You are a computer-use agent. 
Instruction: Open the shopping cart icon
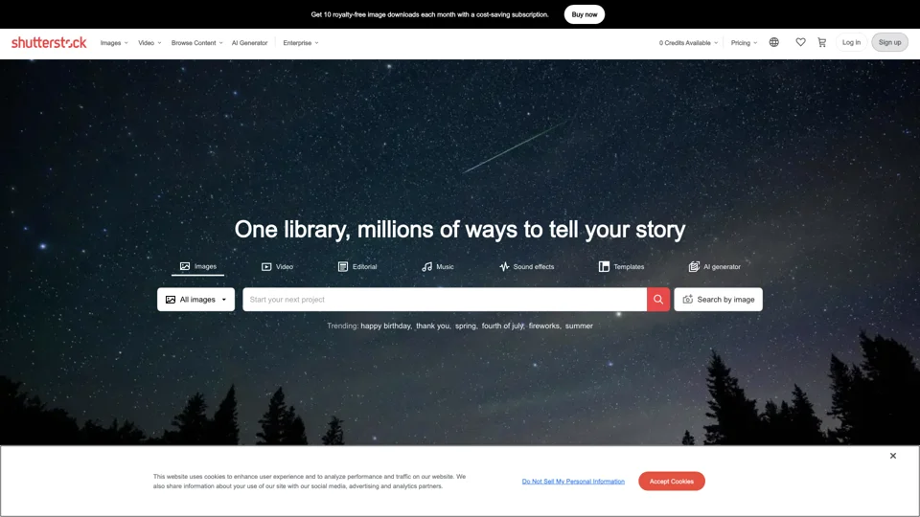822,42
